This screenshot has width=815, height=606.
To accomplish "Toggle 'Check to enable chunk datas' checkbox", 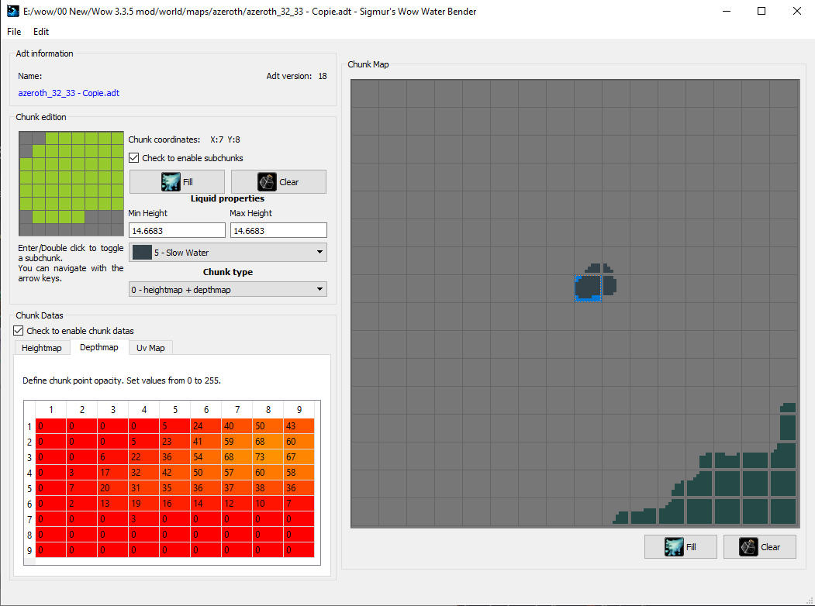I will pos(19,331).
